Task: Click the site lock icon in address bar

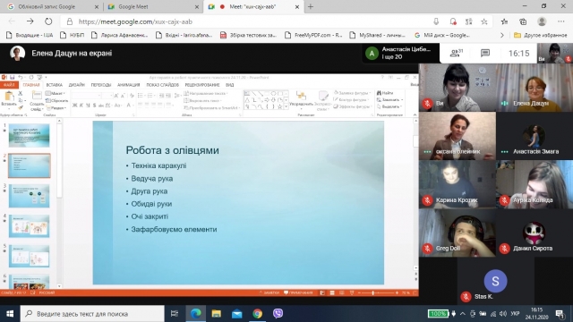Action: click(70, 21)
